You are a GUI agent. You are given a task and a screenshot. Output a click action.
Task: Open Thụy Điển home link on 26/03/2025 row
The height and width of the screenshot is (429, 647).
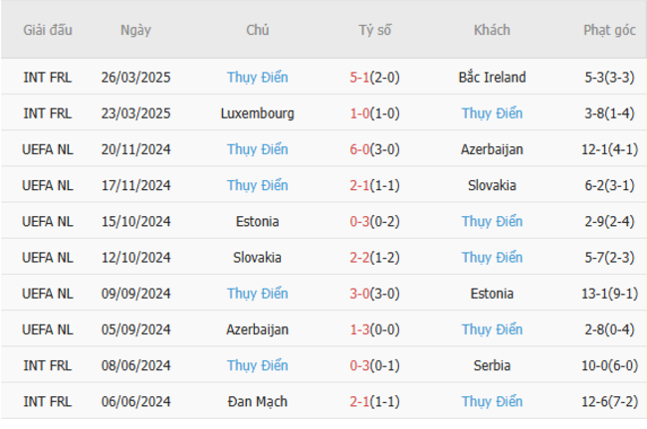pos(257,77)
